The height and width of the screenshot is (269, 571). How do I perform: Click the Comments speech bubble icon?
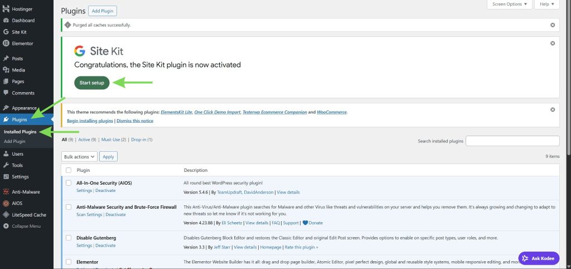click(6, 93)
